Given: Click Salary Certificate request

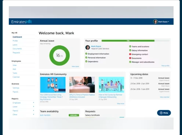Looking at the screenshot, I should (92, 115).
